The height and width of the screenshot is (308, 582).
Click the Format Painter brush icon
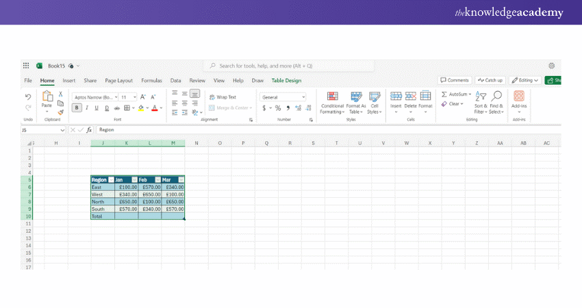click(60, 112)
